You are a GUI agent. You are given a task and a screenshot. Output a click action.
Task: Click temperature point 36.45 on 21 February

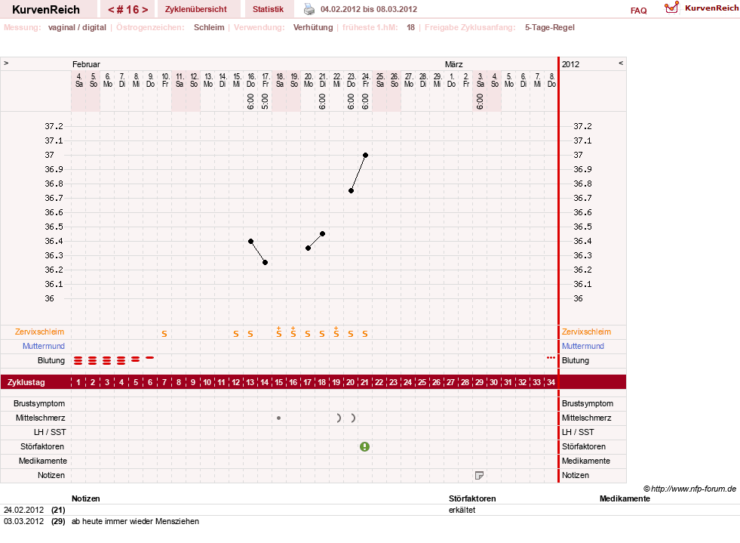click(x=322, y=234)
